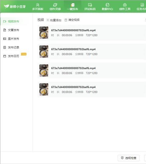Open the 多开面板 icon in top bar
The image size is (146, 164).
[x=38, y=5]
